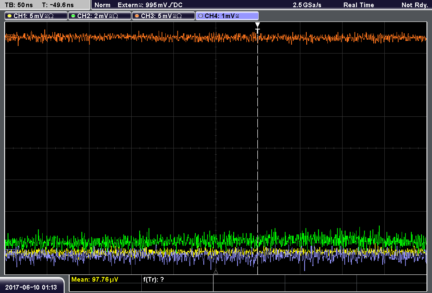The image size is (432, 293).
Task: Click the Real Time acquisition label
Action: (x=359, y=5)
